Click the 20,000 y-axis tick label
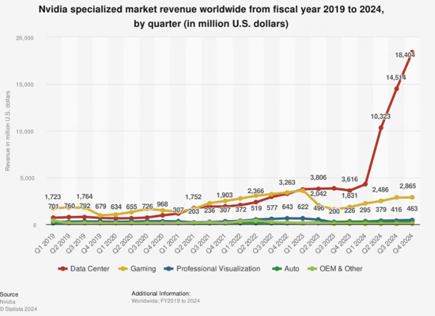The height and width of the screenshot is (316, 435). click(25, 38)
